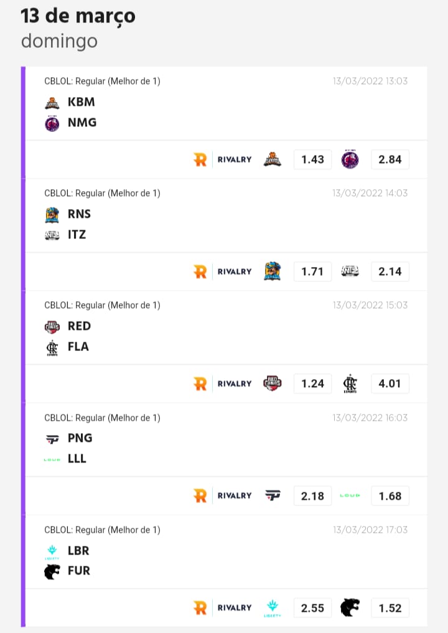Viewport: 448px width, 633px height.
Task: Select the 2.84 odds for NMG
Action: coord(390,159)
